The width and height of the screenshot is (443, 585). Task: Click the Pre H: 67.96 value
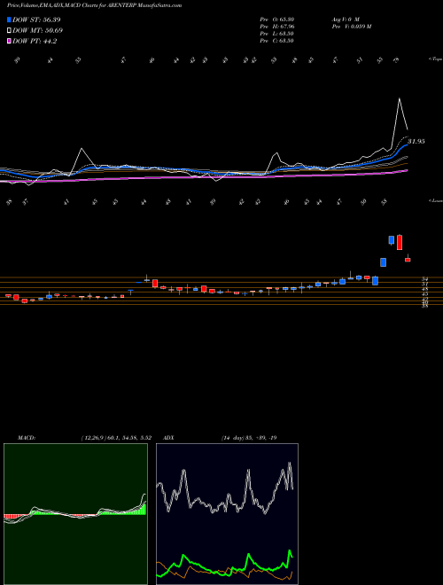pyautogui.click(x=276, y=27)
